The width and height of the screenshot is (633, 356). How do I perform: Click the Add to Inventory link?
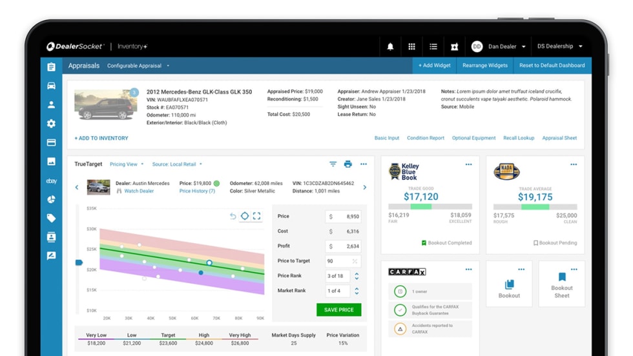(101, 138)
